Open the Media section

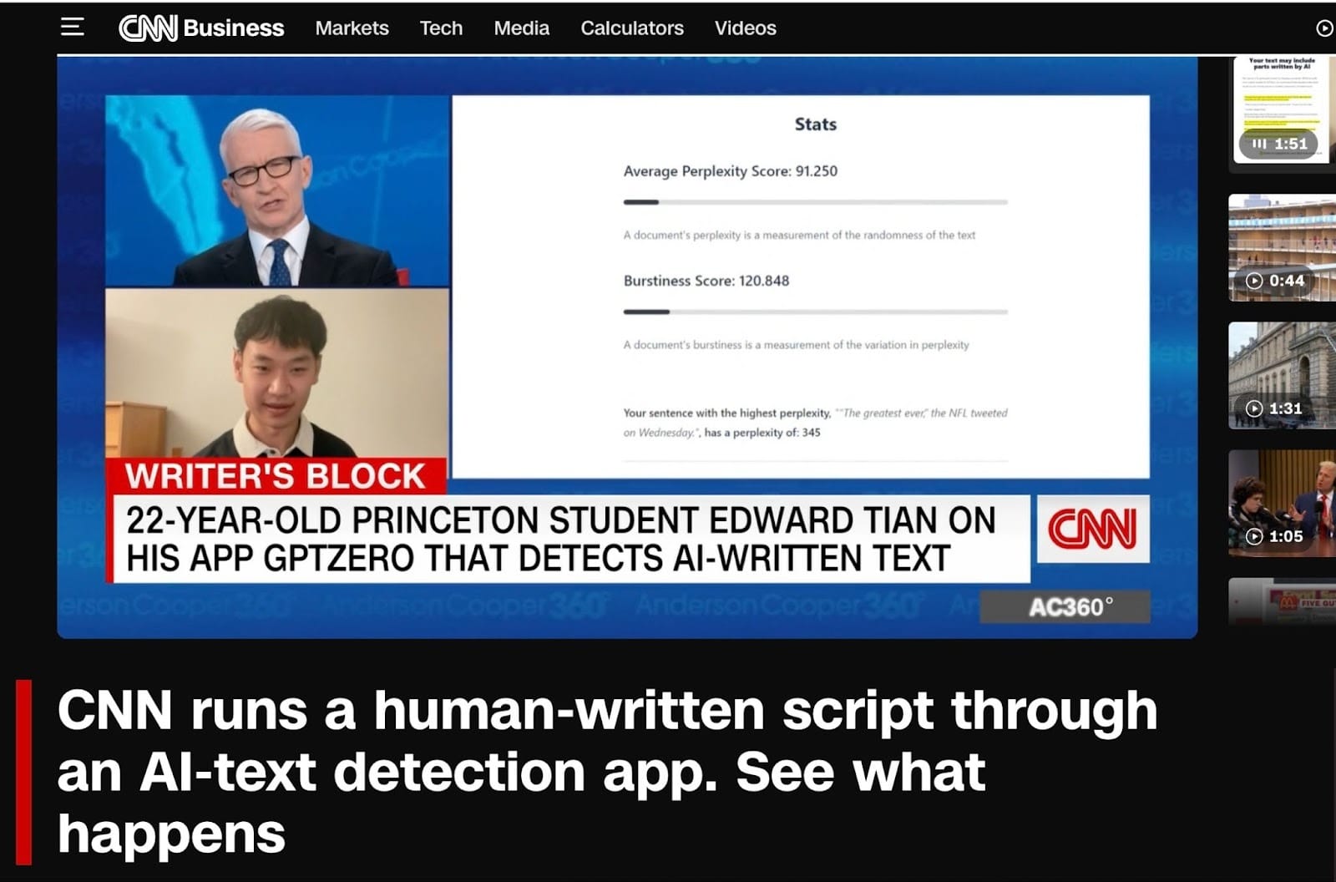[x=520, y=28]
